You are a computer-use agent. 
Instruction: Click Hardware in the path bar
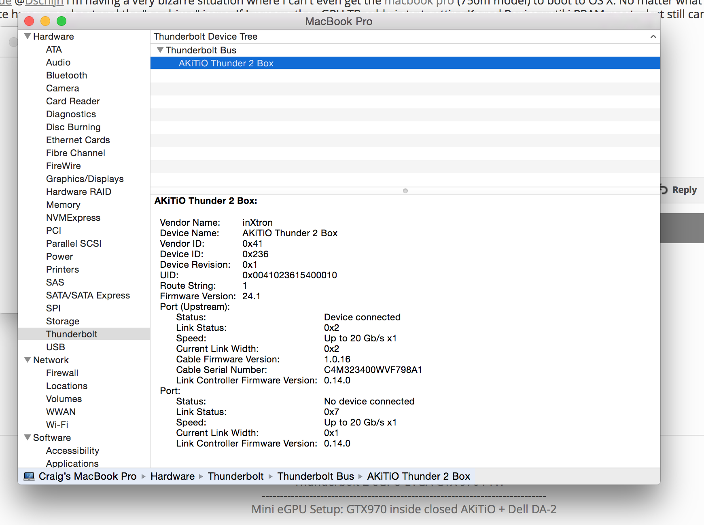173,476
